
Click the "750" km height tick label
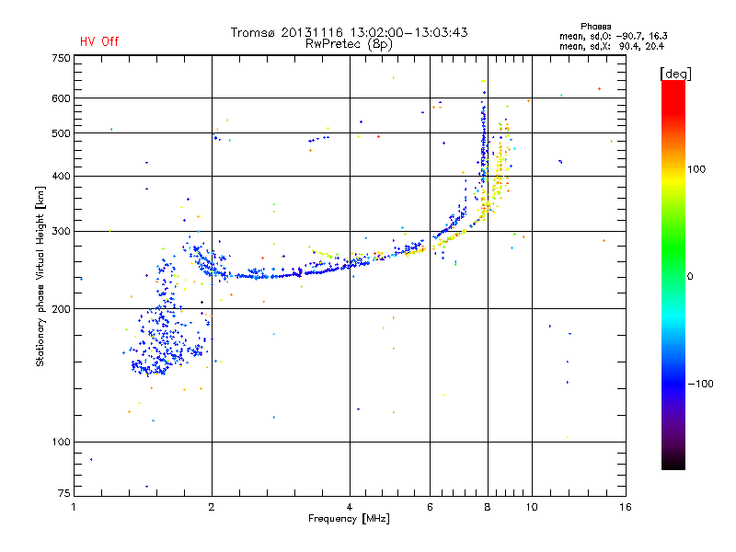(61, 58)
